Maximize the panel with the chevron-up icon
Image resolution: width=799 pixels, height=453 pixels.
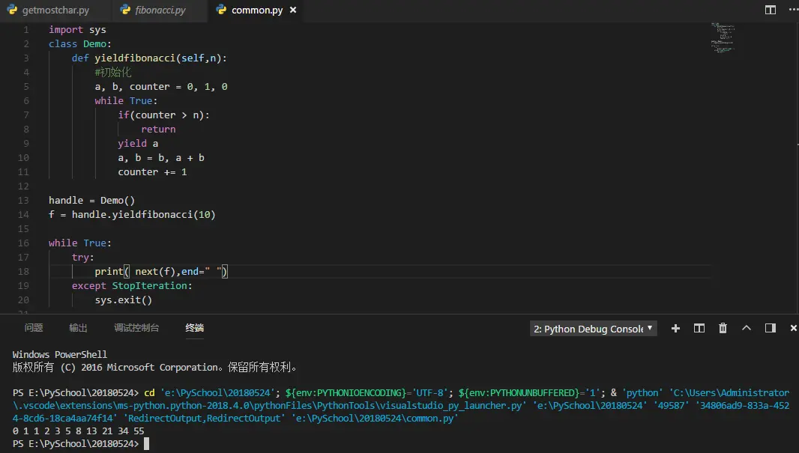pos(747,328)
